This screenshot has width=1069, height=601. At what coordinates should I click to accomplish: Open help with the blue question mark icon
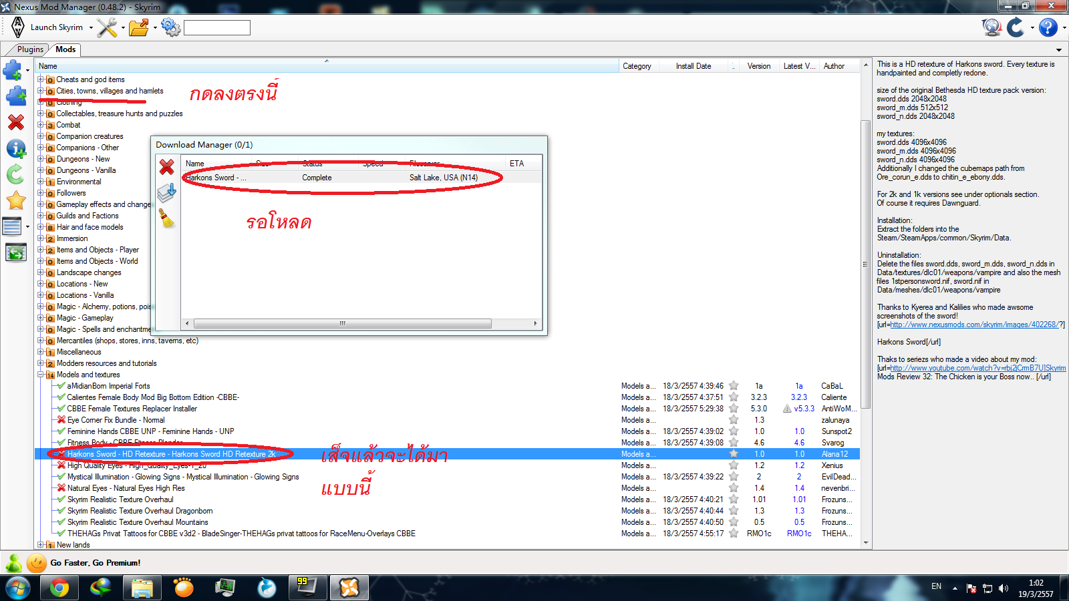tap(1048, 27)
